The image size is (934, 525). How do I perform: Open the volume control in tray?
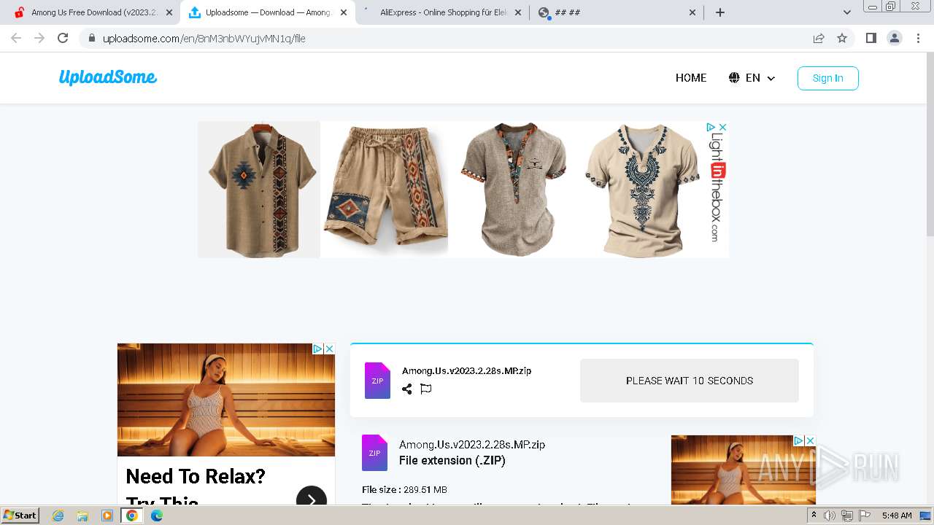tap(830, 516)
